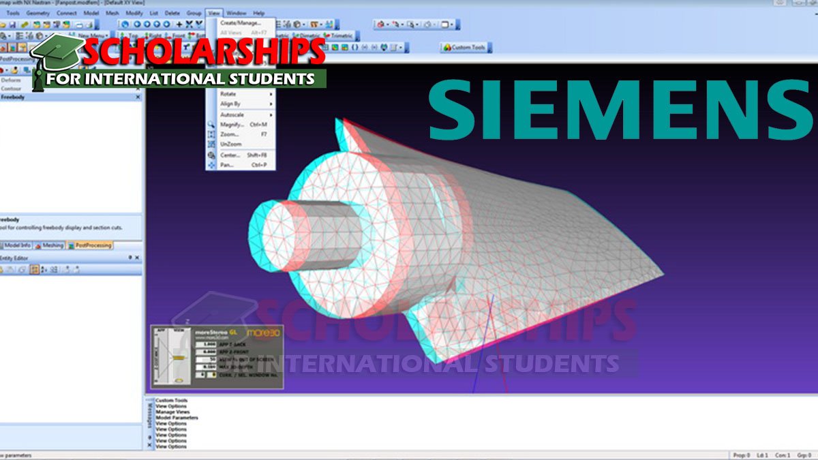This screenshot has width=818, height=460.
Task: Click the Save floppy disk icon
Action: (x=13, y=24)
